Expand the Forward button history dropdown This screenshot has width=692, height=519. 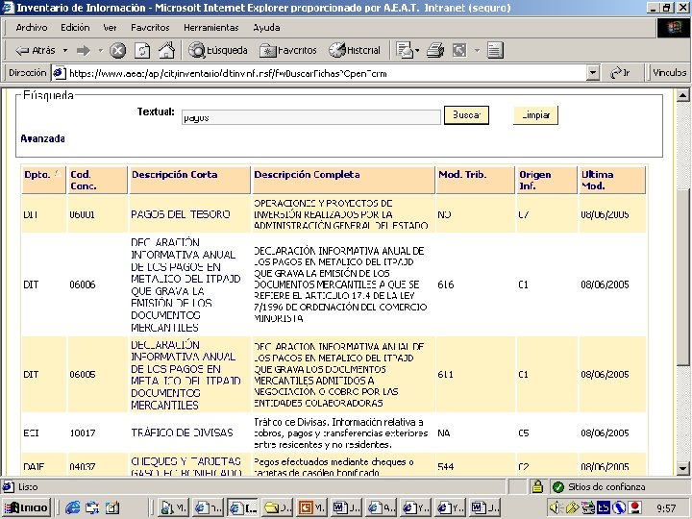point(99,50)
